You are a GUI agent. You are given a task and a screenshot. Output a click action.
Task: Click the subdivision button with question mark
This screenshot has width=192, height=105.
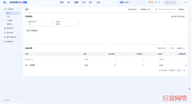(x=181, y=48)
